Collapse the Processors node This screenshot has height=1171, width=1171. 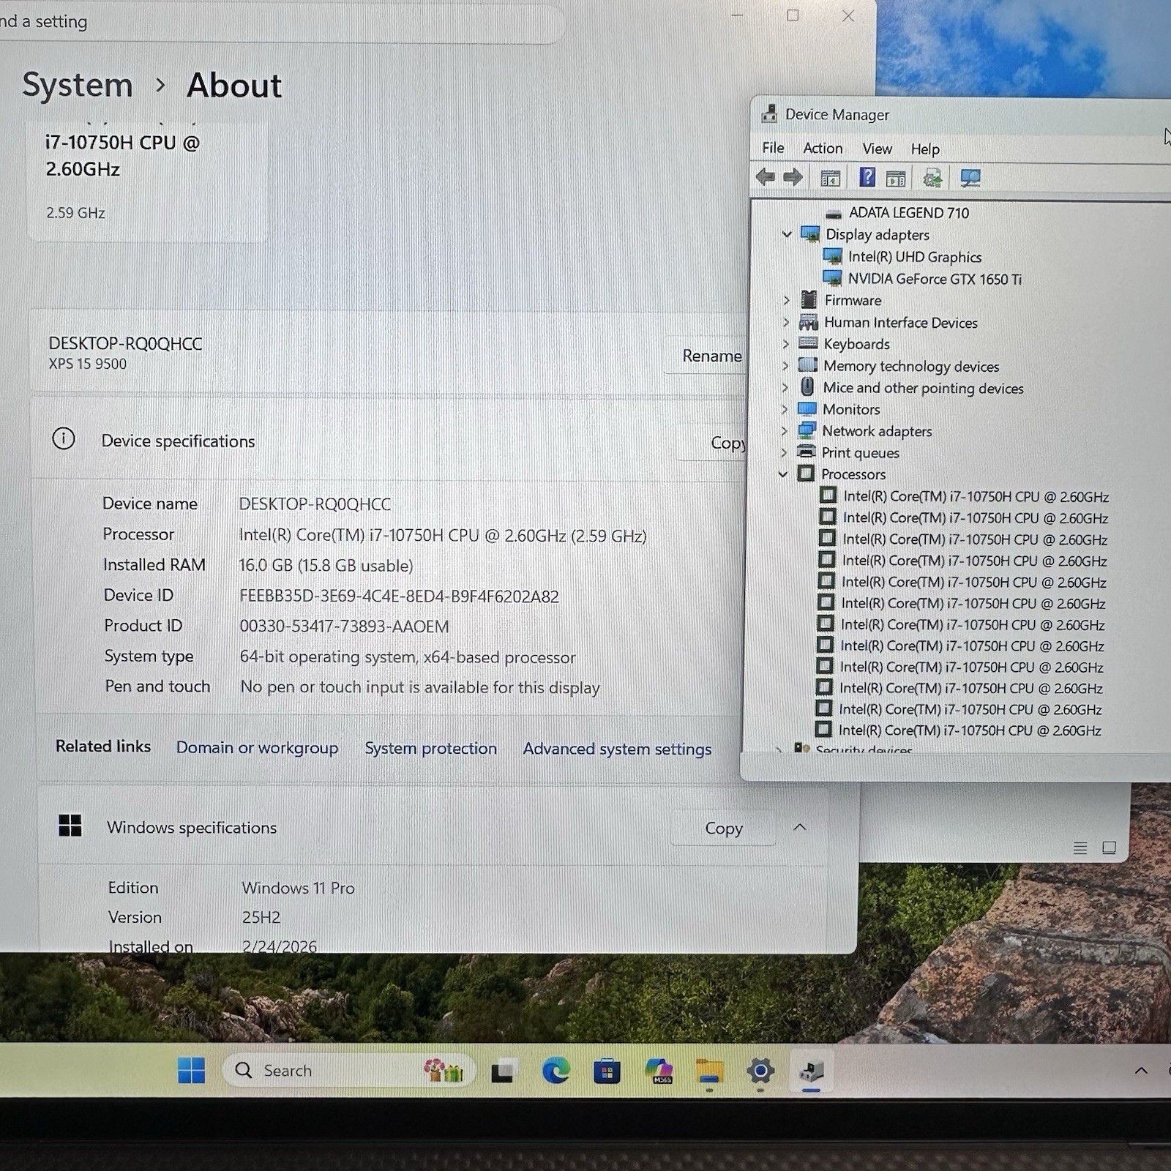point(783,474)
